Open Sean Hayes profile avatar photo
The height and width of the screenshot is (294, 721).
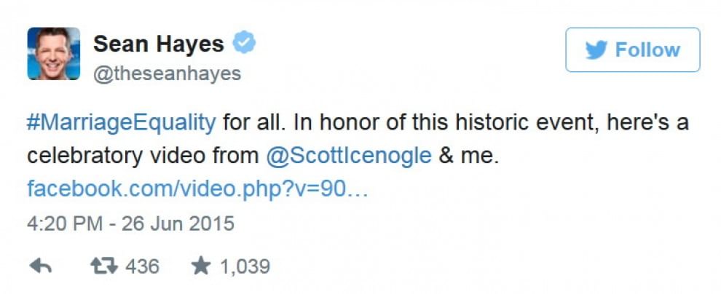pos(54,54)
